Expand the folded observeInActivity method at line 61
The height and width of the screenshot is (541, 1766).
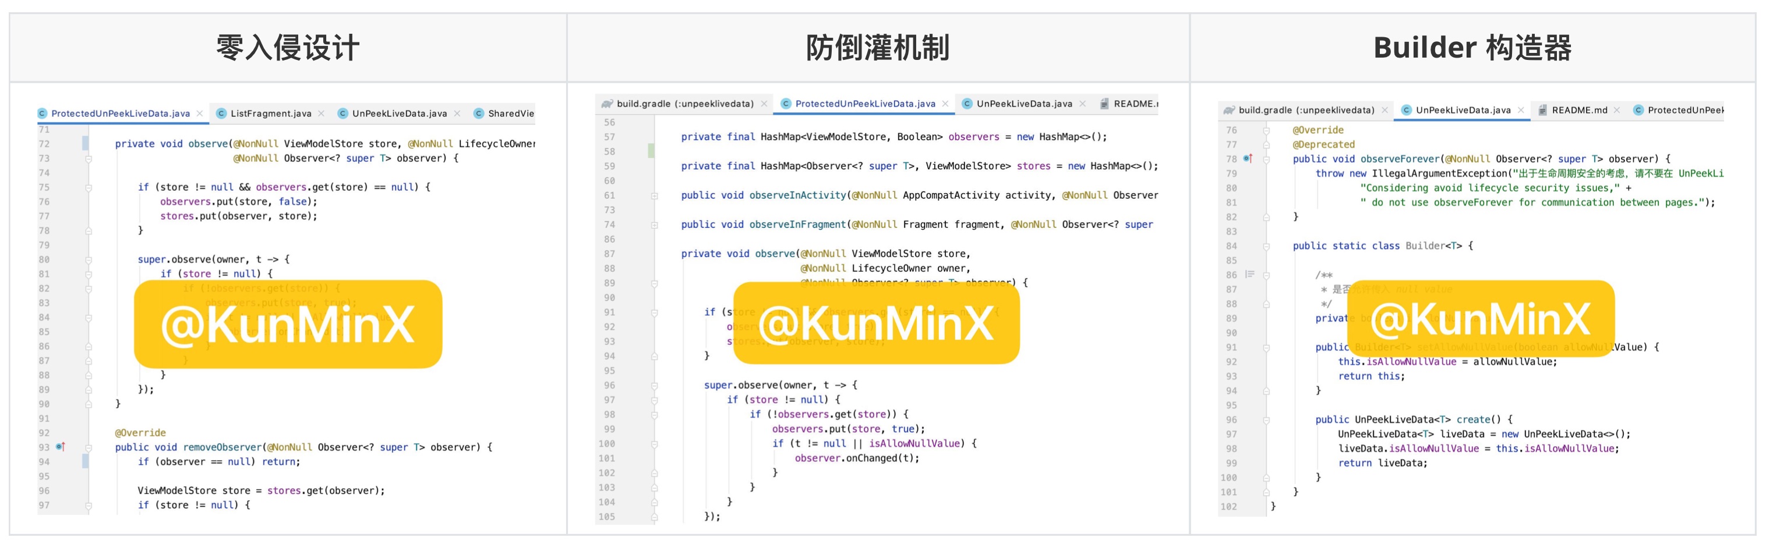tap(654, 196)
